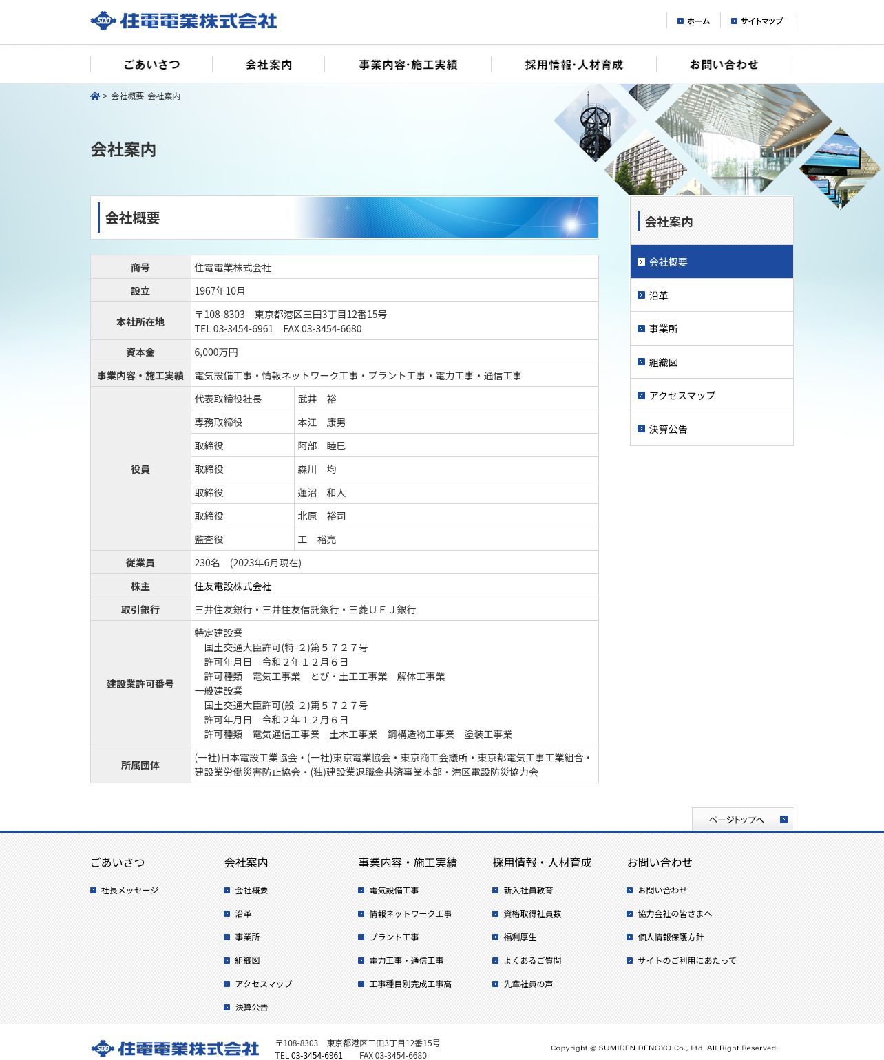Click footer heading ごあいさつ

click(118, 862)
